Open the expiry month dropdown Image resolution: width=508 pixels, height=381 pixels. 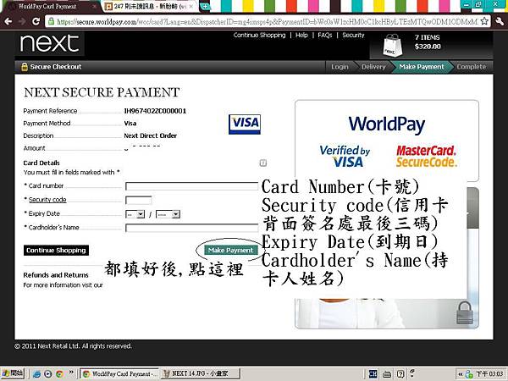coord(135,214)
